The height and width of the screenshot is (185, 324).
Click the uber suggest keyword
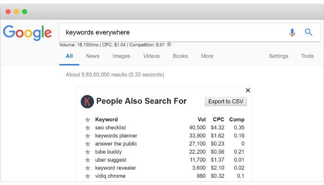point(111,160)
